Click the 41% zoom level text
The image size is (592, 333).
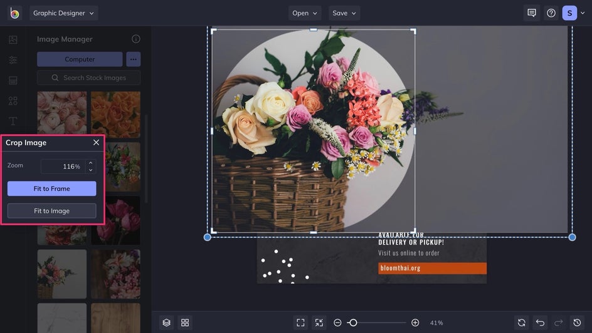[436, 323]
